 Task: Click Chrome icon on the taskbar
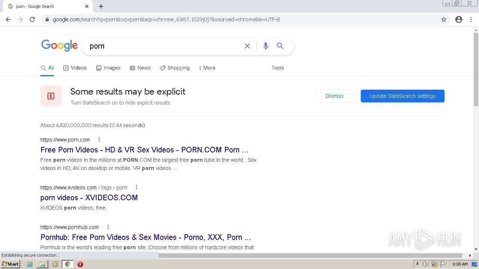coord(68,264)
